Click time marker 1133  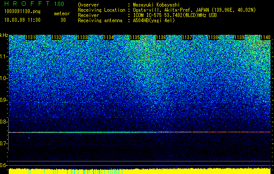click(x=82, y=37)
